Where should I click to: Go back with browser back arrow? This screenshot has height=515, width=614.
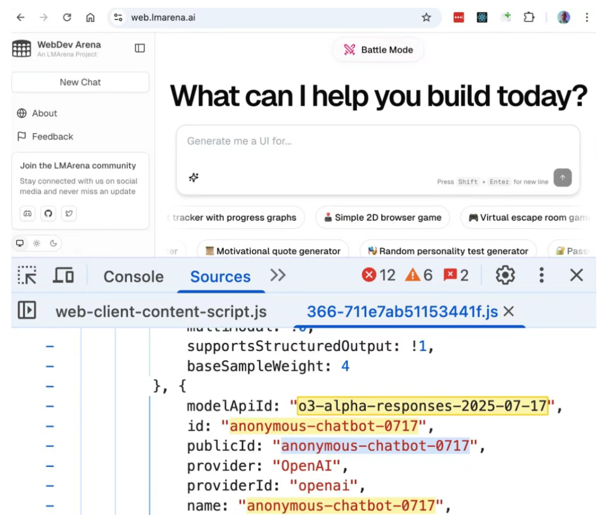coord(21,17)
